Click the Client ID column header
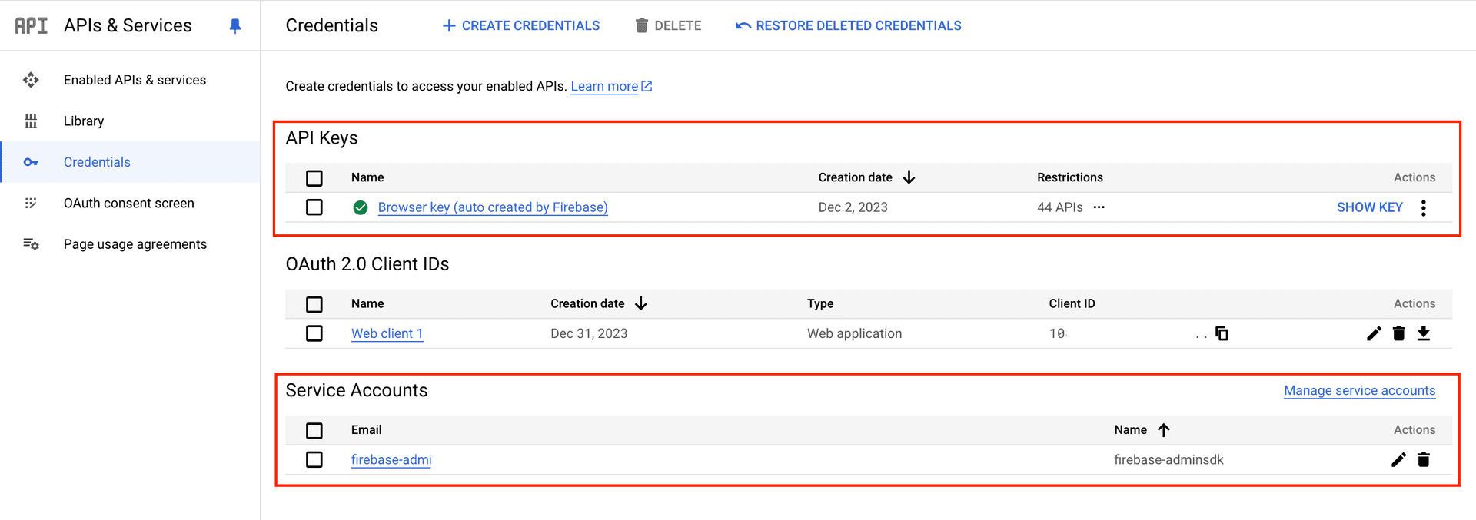 tap(1072, 304)
